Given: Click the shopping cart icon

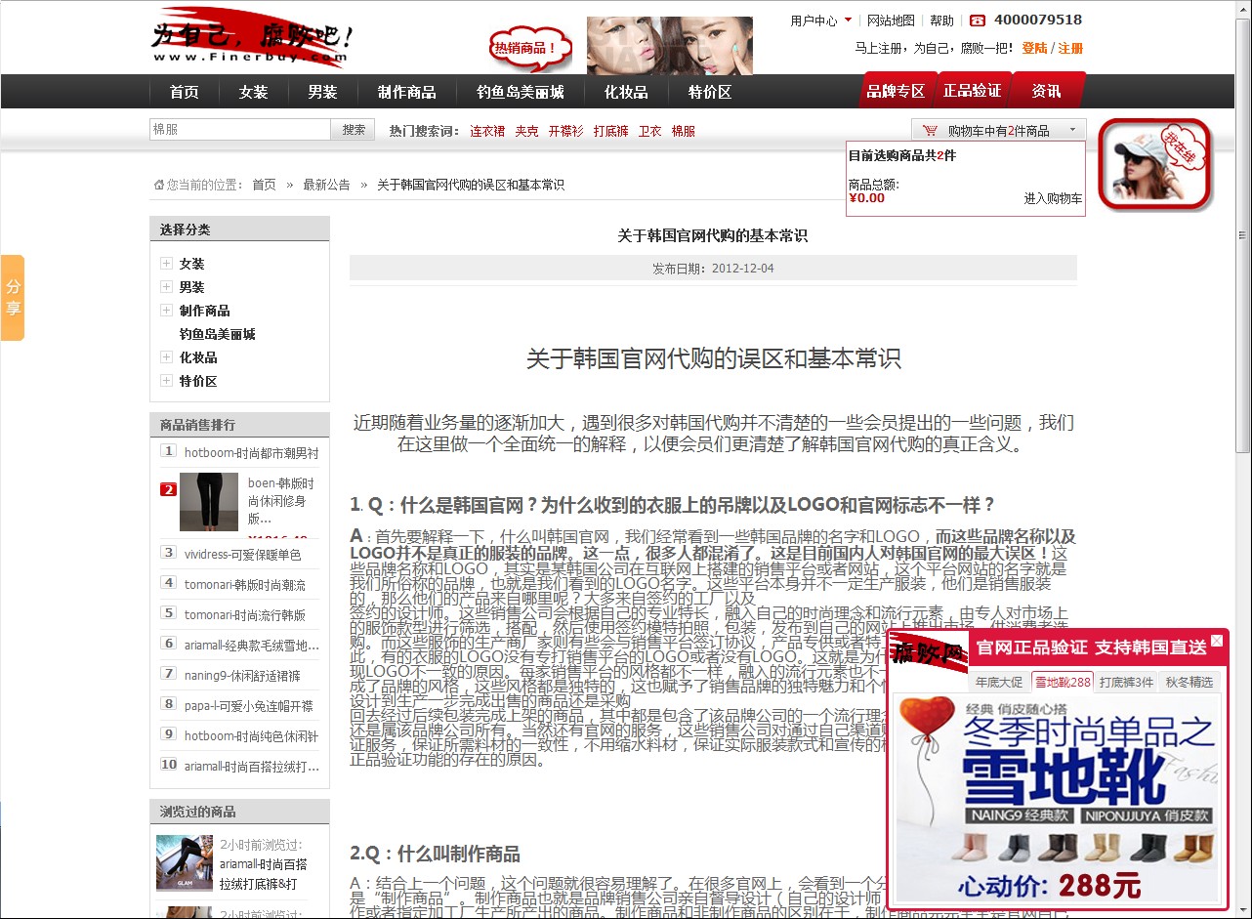Looking at the screenshot, I should [930, 130].
